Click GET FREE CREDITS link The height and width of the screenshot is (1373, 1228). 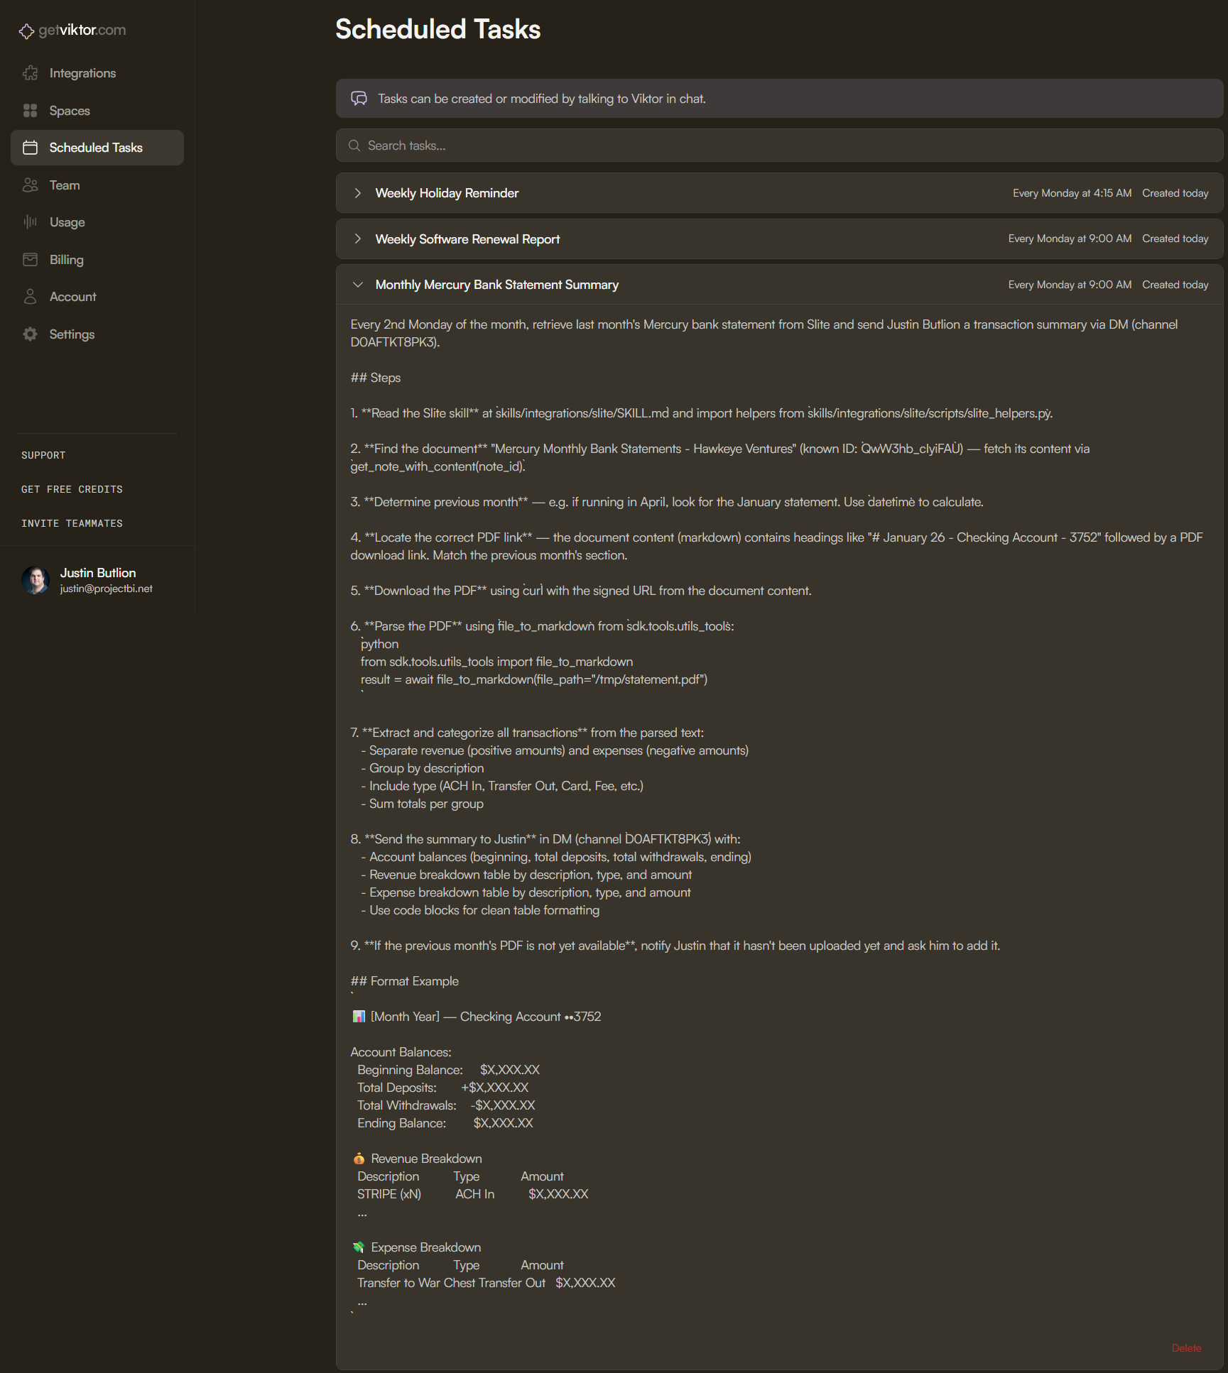[x=72, y=489]
